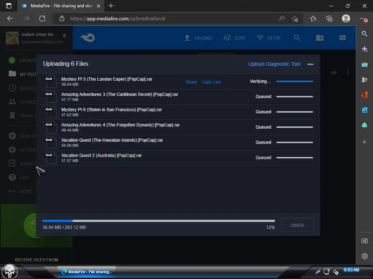Image resolution: width=373 pixels, height=279 pixels.
Task: Switch to grid view icon
Action: [x=342, y=37]
